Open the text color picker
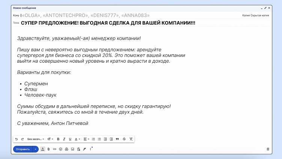Image resolution: width=282 pixels, height=159 pixels. [x=77, y=139]
